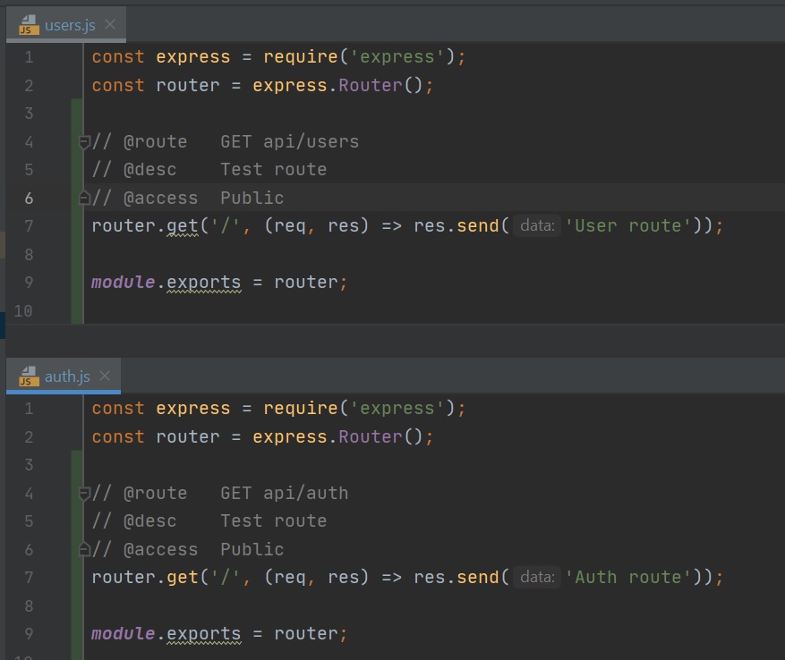Click the 'module' keyword in users.js
The width and height of the screenshot is (785, 660).
(x=124, y=283)
